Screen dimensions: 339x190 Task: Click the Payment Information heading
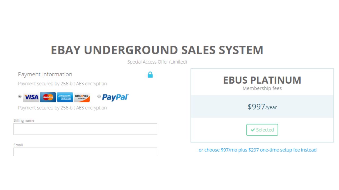(x=45, y=74)
